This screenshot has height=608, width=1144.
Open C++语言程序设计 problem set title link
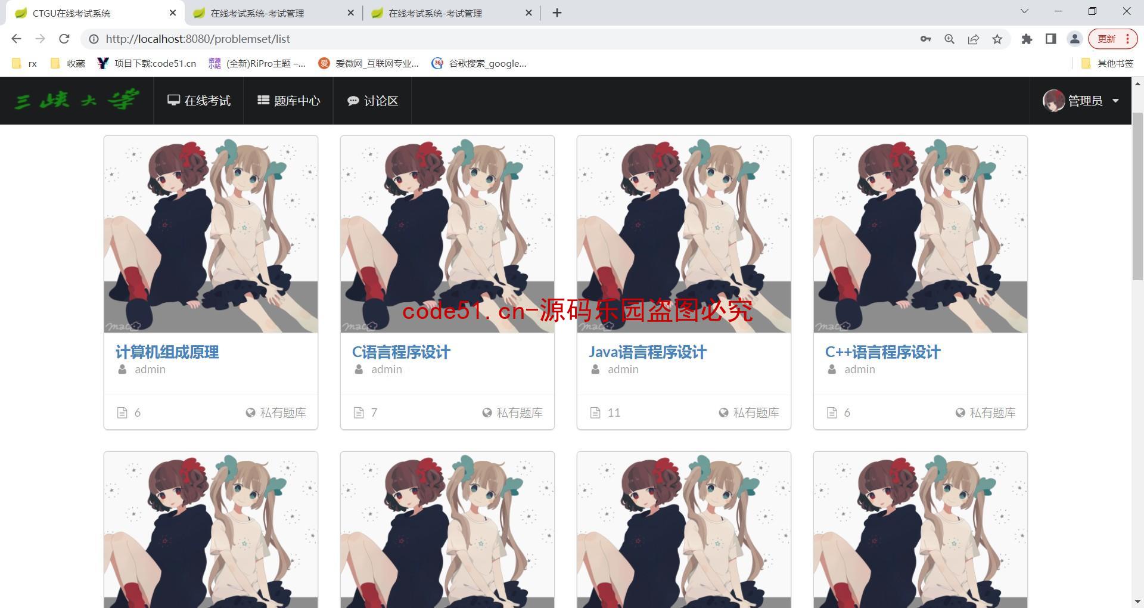[x=882, y=352]
